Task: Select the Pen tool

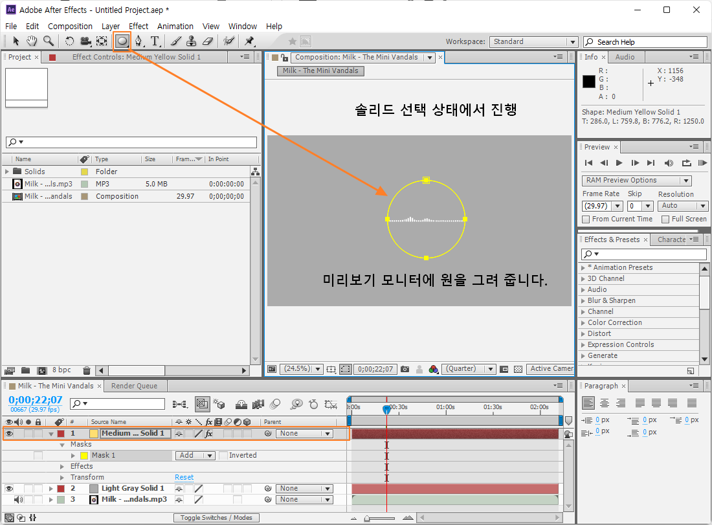Action: coord(139,41)
